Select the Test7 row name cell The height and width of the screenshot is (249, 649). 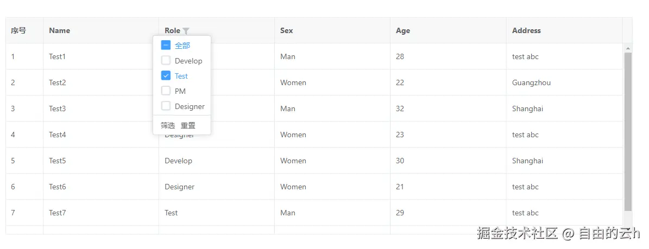click(58, 213)
